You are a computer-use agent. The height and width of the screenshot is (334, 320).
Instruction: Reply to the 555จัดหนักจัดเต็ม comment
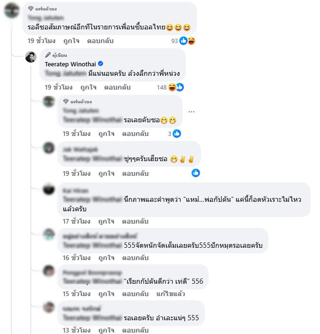click(136, 258)
